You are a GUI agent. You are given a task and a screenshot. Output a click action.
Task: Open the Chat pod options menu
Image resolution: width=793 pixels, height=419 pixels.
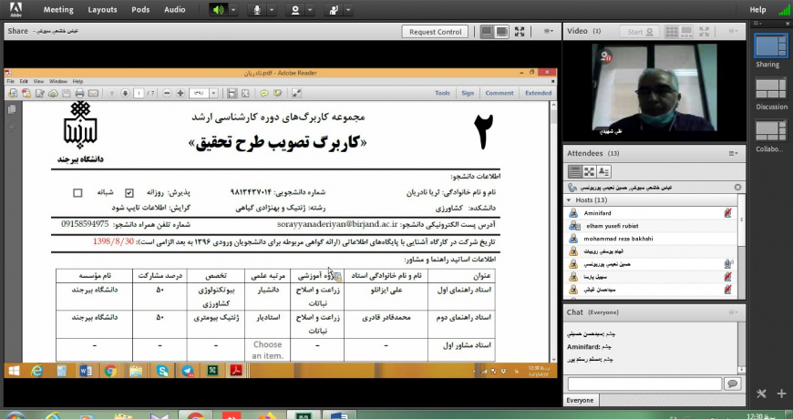pos(734,312)
